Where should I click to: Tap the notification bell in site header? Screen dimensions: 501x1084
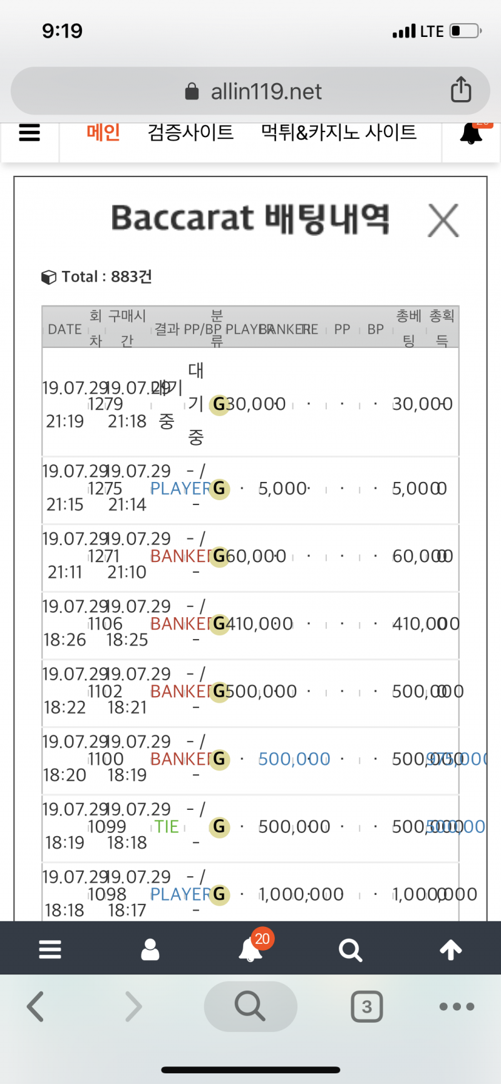[471, 133]
